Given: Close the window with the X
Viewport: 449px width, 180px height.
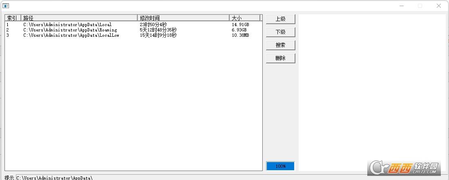Looking at the screenshot, I should pos(439,6).
